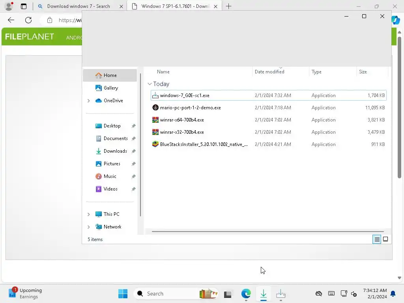Select the Gallery icon in sidebar

[x=98, y=88]
